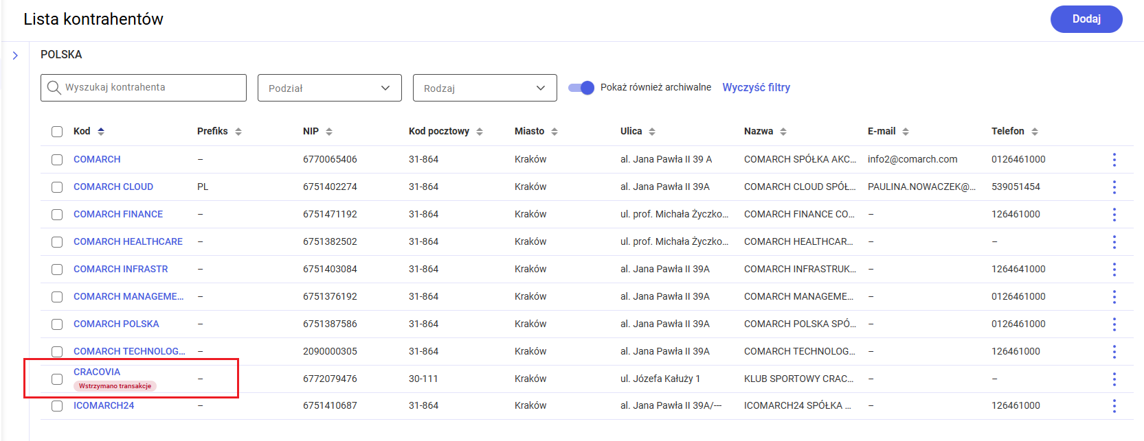Open row actions menu for ICOMARCH24
Image resolution: width=1144 pixels, height=441 pixels.
click(x=1114, y=406)
